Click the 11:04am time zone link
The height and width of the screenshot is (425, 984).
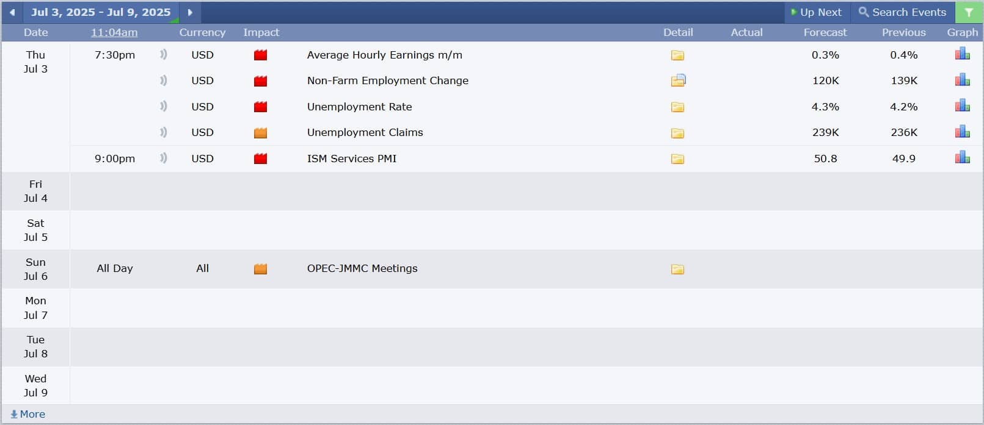tap(114, 32)
